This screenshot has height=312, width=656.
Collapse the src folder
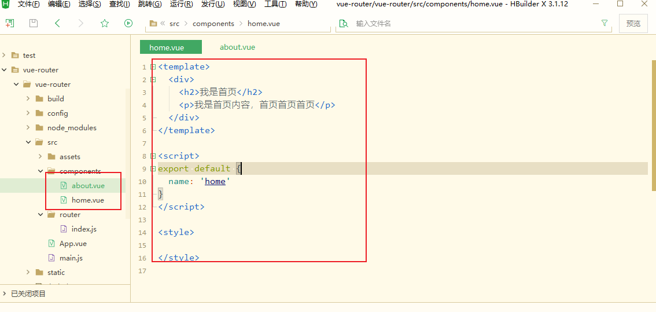tap(28, 142)
